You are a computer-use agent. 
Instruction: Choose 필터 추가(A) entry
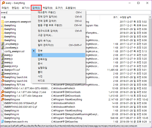[58, 41]
